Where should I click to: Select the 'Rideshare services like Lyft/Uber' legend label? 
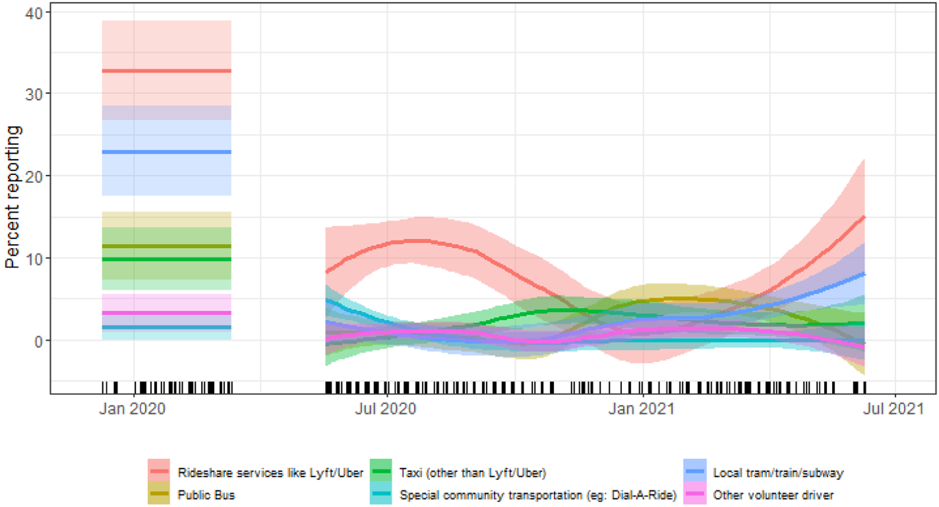(x=271, y=473)
